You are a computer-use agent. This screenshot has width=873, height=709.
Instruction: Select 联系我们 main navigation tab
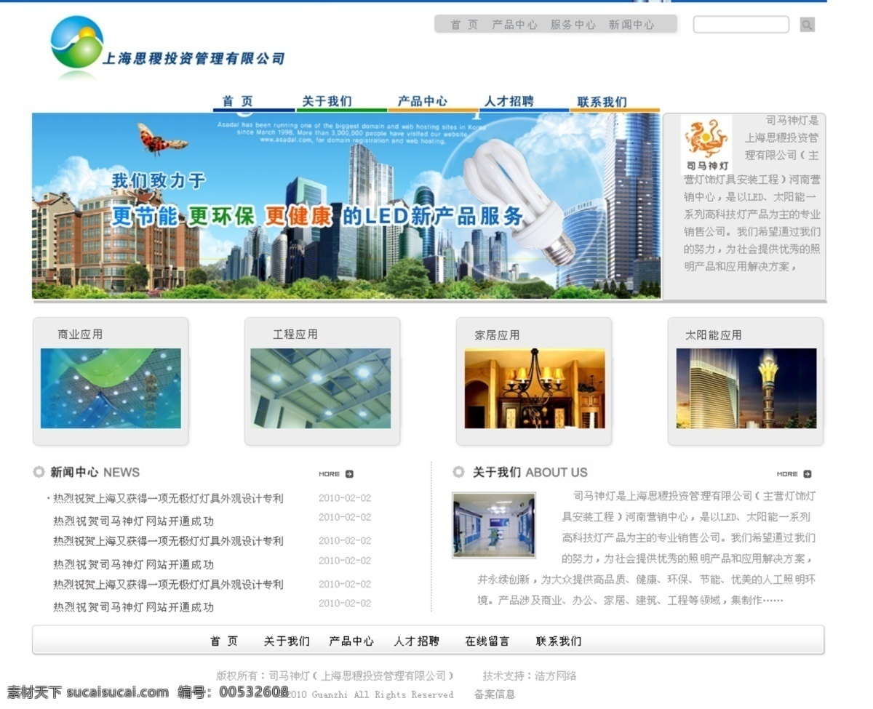click(602, 102)
